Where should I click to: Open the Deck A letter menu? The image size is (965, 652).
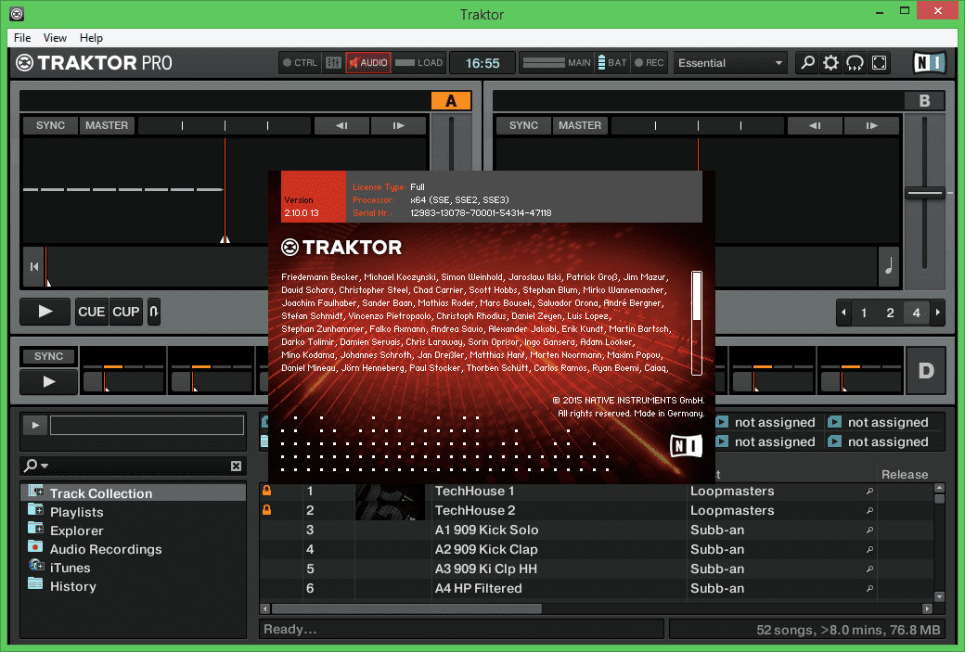(x=451, y=101)
